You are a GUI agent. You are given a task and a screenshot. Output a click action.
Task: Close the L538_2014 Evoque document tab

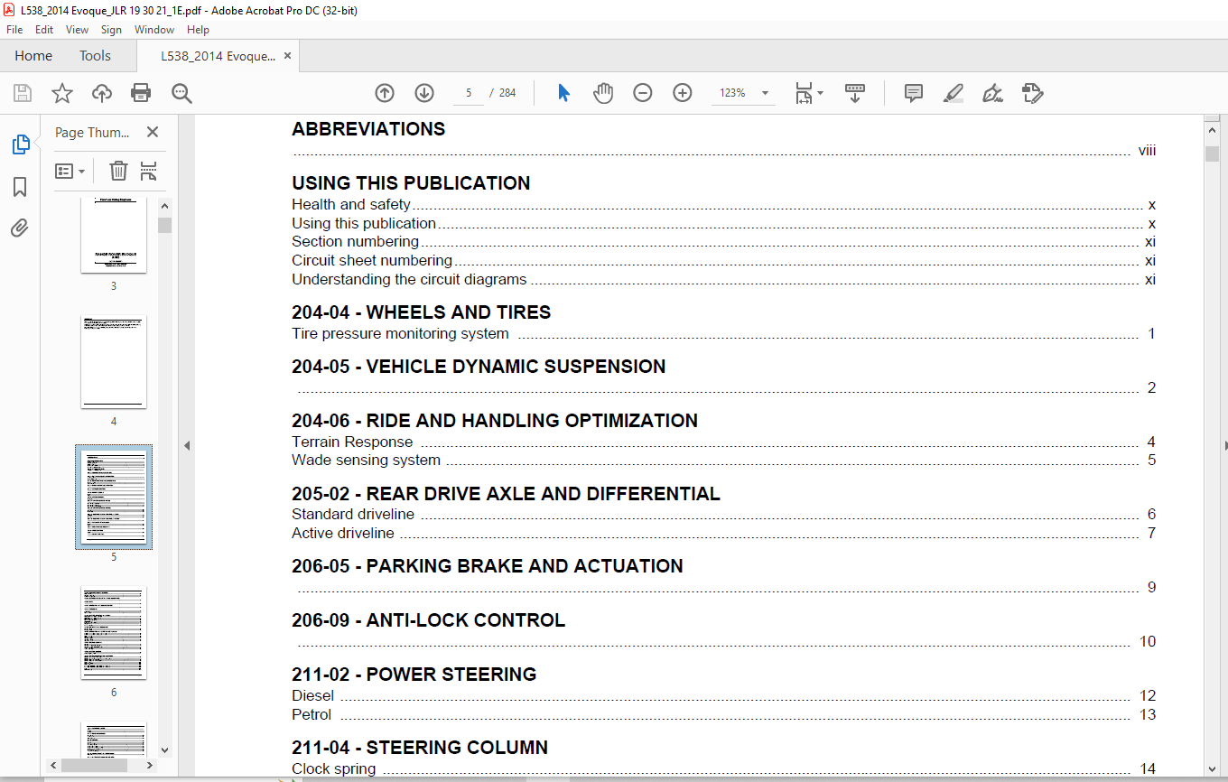coord(288,56)
